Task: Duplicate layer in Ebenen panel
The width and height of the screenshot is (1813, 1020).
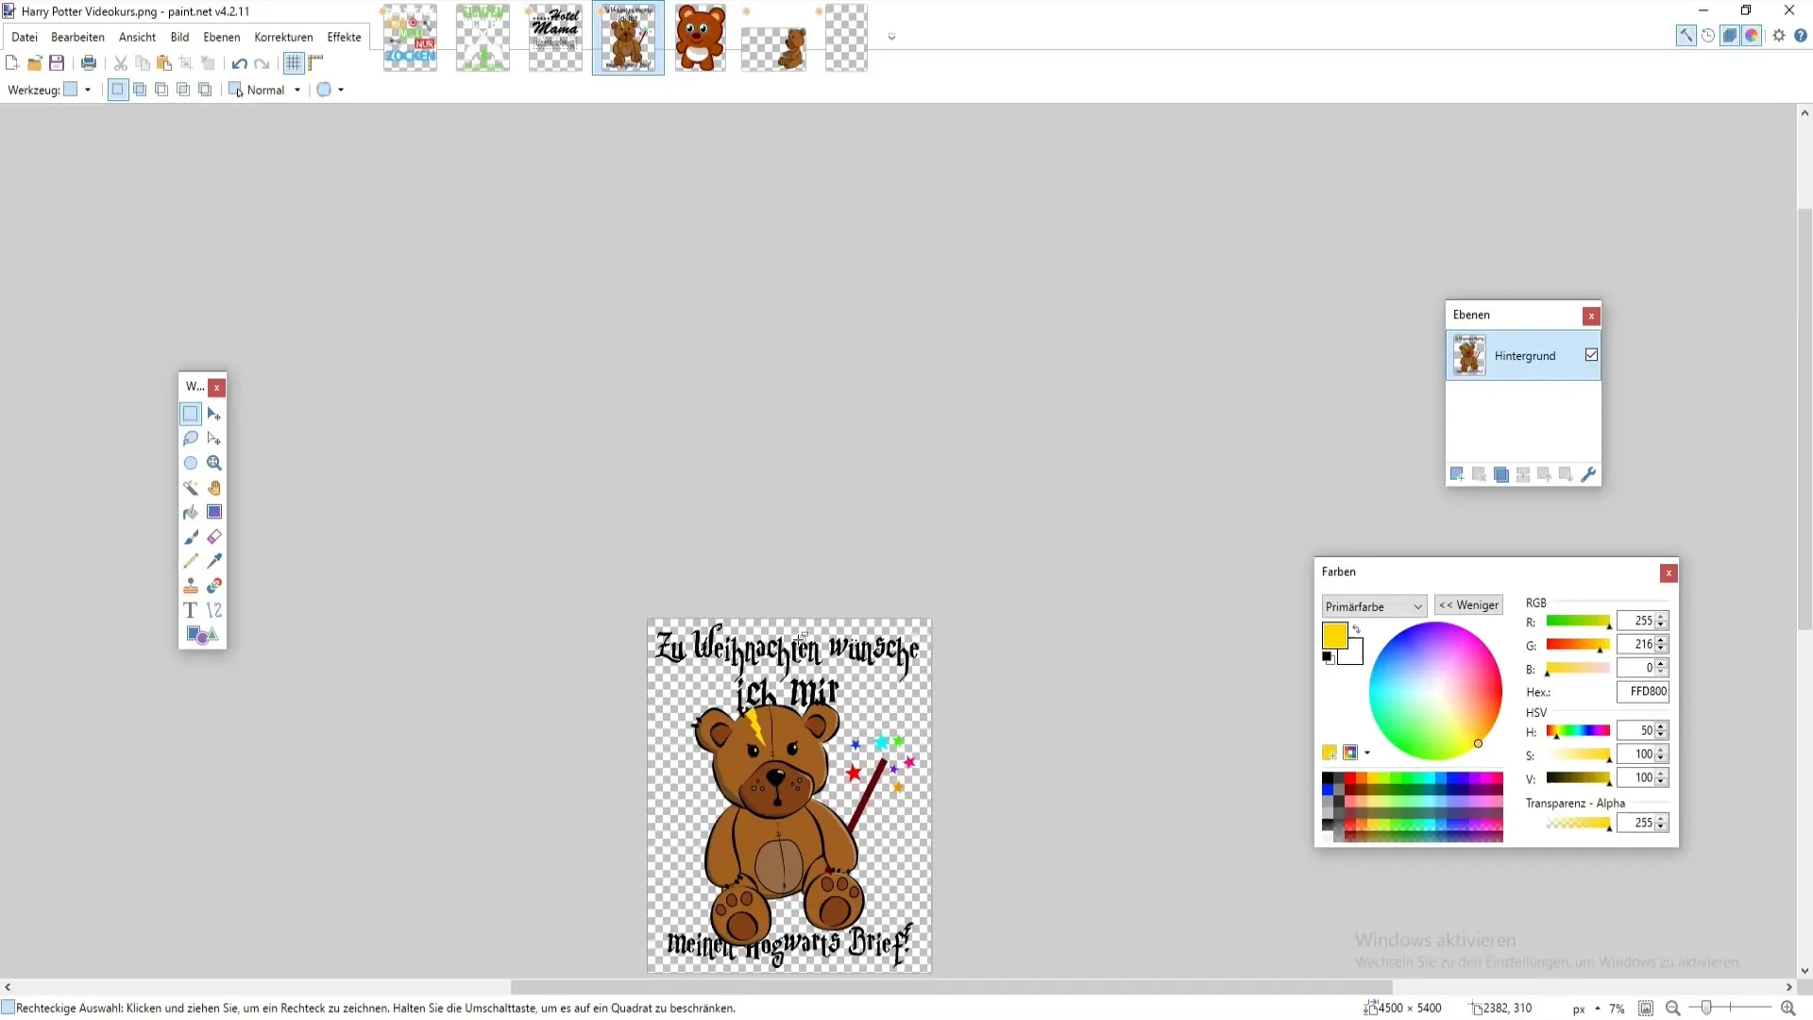Action: 1501,474
